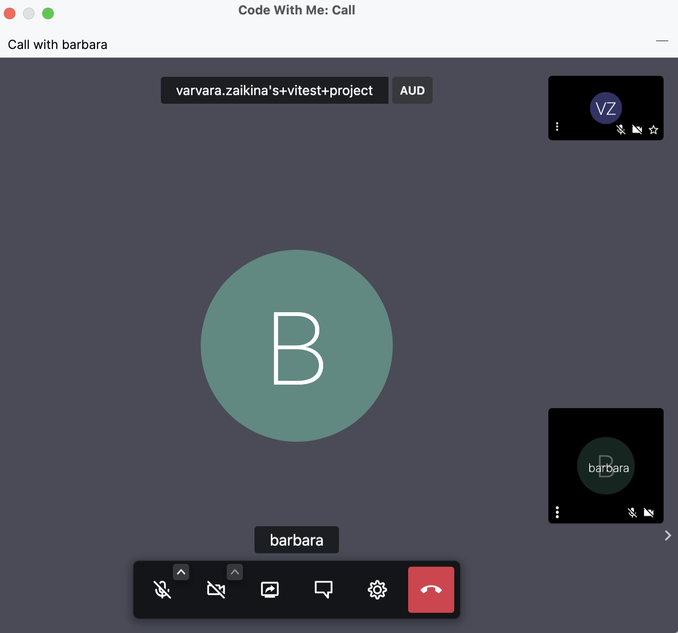Open the call chat panel
Screen dimensions: 678x633
coord(324,589)
